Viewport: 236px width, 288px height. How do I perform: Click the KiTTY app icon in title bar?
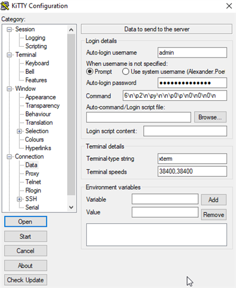[x=5, y=6]
